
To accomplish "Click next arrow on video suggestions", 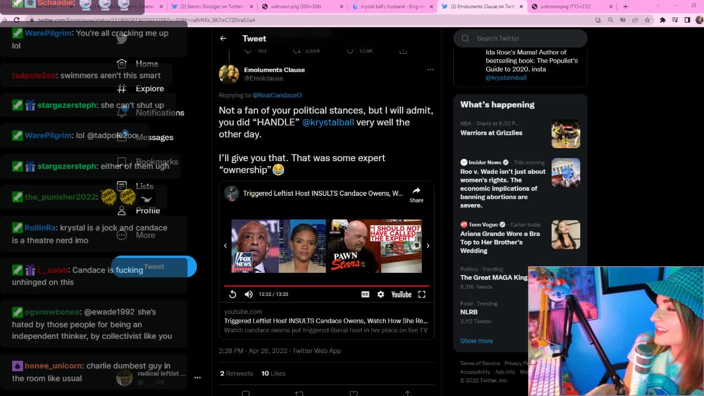I will (428, 246).
